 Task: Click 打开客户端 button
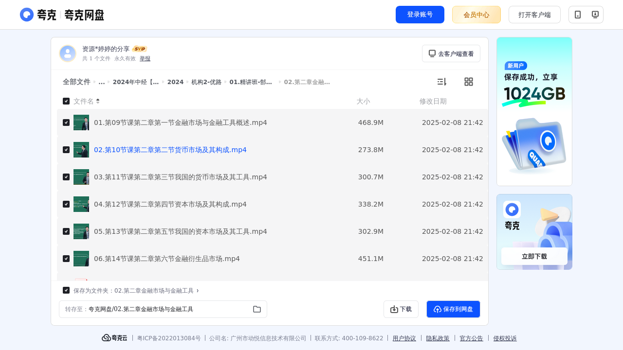(x=534, y=15)
